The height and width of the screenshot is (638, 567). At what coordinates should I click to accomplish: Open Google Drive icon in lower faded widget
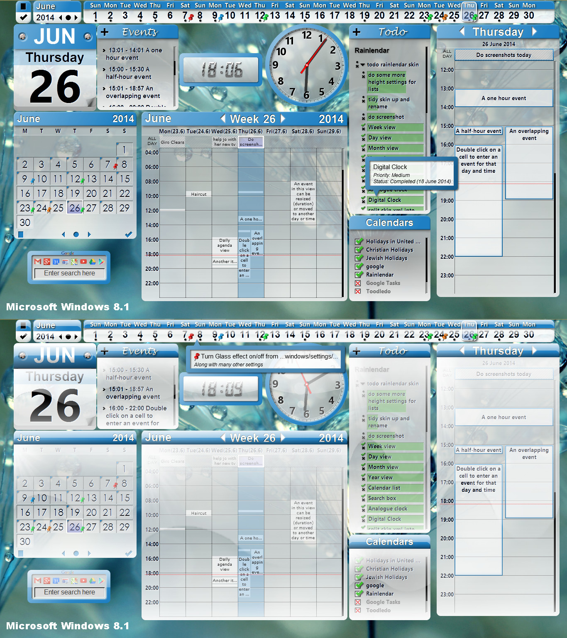[93, 581]
